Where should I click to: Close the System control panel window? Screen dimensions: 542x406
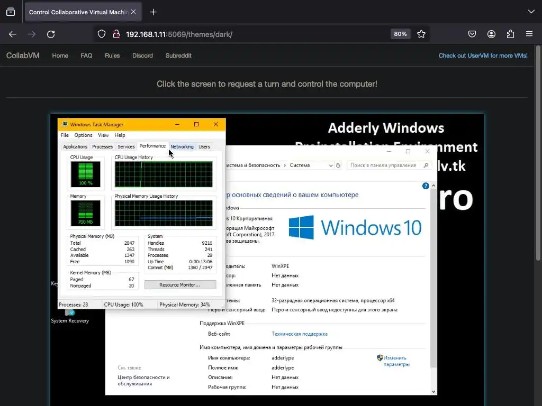coord(427,151)
